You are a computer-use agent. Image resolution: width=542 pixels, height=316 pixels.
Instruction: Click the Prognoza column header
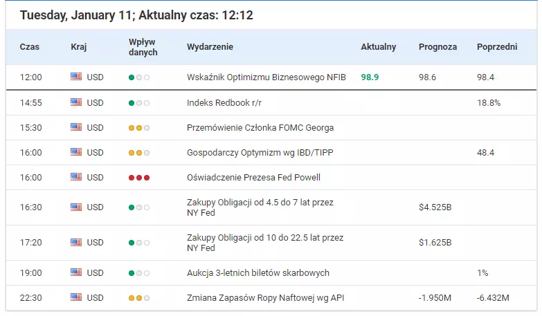tap(438, 47)
